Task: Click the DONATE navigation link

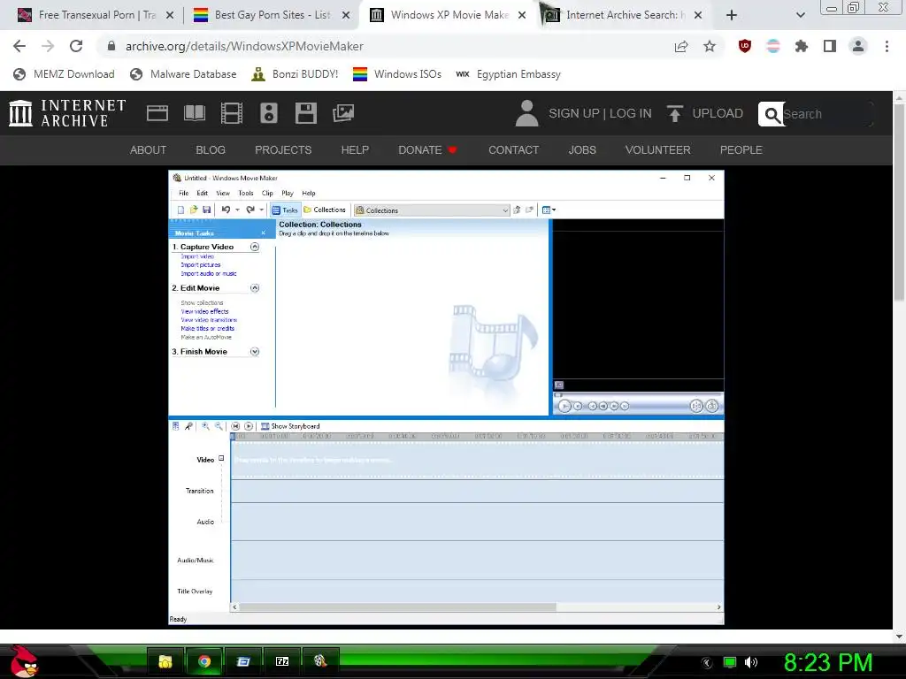Action: click(427, 150)
